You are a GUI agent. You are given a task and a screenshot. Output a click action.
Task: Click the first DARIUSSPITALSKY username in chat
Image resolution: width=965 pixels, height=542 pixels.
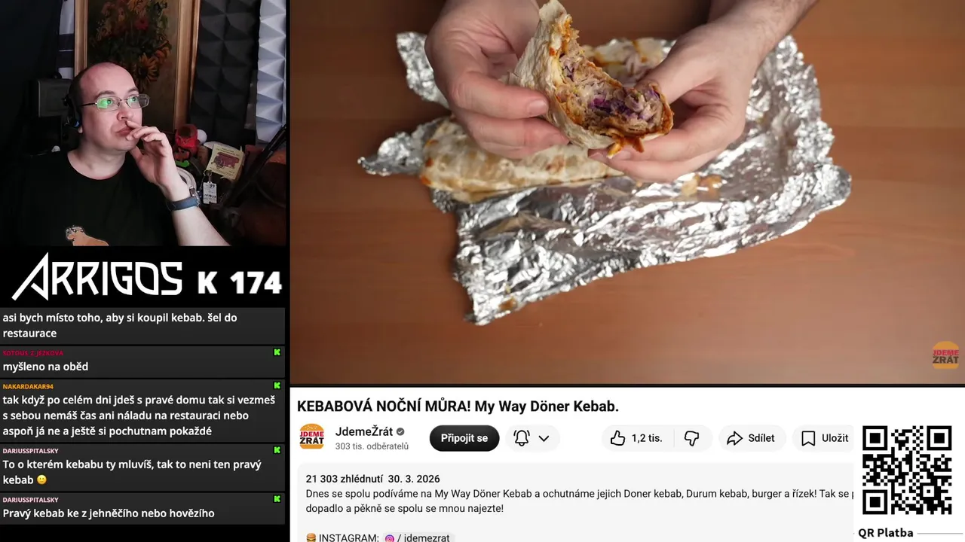point(30,451)
